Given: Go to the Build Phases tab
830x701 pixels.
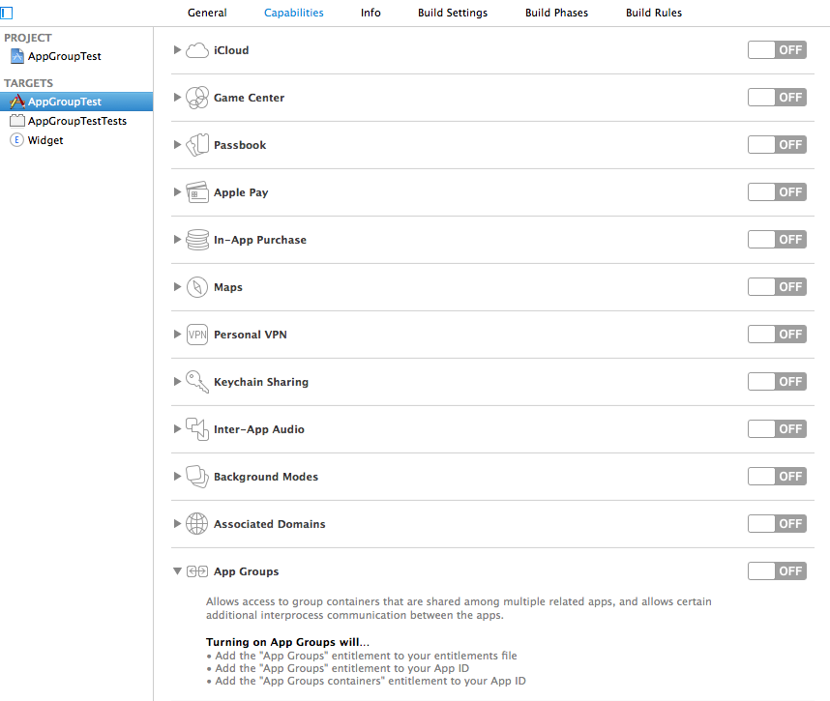Looking at the screenshot, I should point(556,13).
